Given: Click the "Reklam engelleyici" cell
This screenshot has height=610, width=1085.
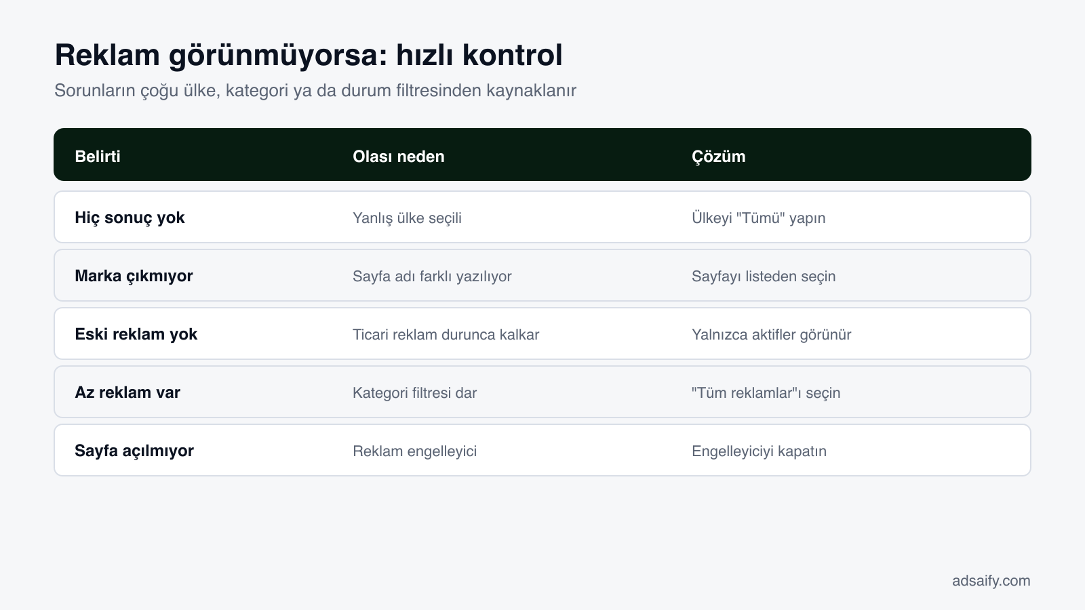Looking at the screenshot, I should coord(414,451).
